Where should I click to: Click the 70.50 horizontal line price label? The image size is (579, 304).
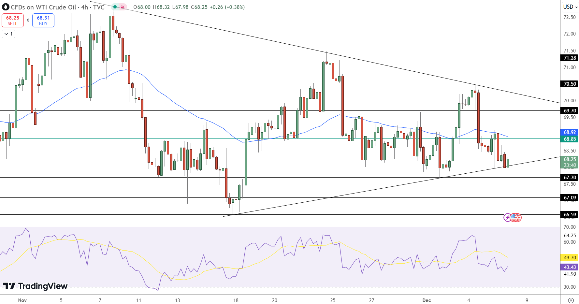click(x=570, y=84)
